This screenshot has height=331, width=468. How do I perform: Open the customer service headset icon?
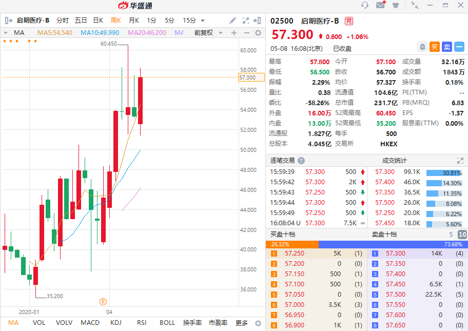(365, 5)
